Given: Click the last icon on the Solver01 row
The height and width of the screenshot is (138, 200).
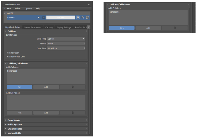Looking at the screenshot, I should tap(87, 18).
